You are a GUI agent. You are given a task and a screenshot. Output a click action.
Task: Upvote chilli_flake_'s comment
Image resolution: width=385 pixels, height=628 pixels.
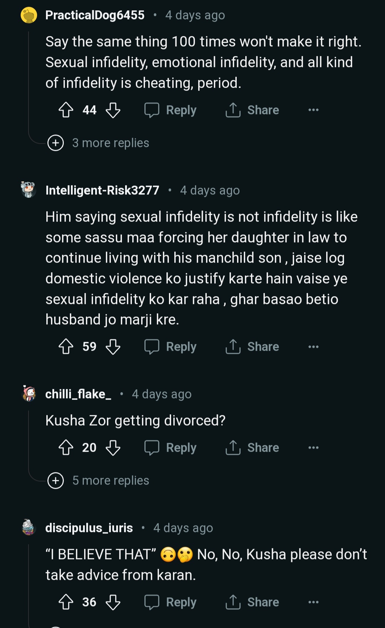coord(66,447)
